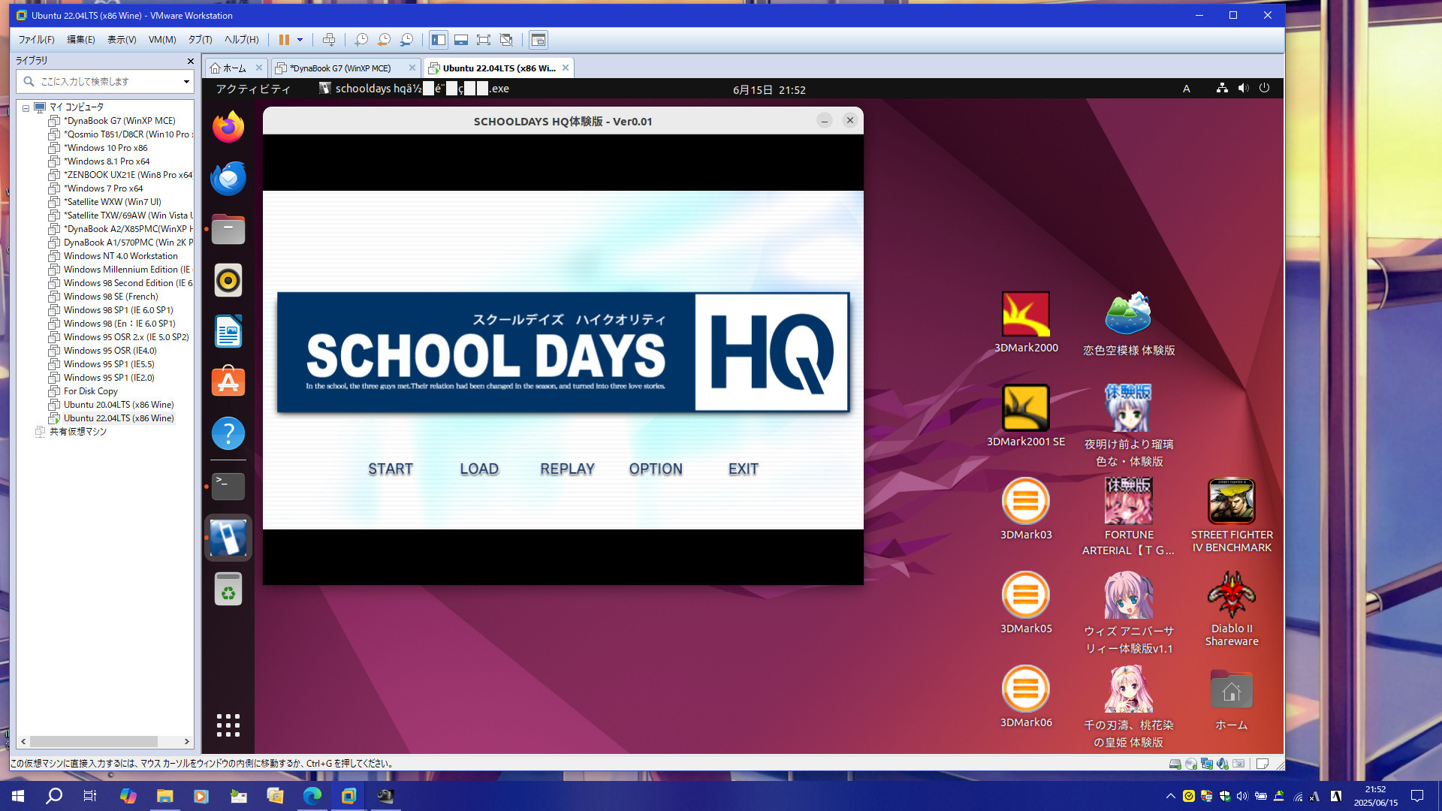
Task: Open Terminal from the dock
Action: [228, 487]
